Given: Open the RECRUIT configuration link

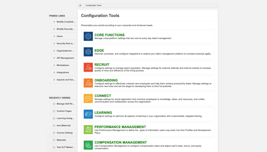Looking at the screenshot, I should pyautogui.click(x=102, y=65).
